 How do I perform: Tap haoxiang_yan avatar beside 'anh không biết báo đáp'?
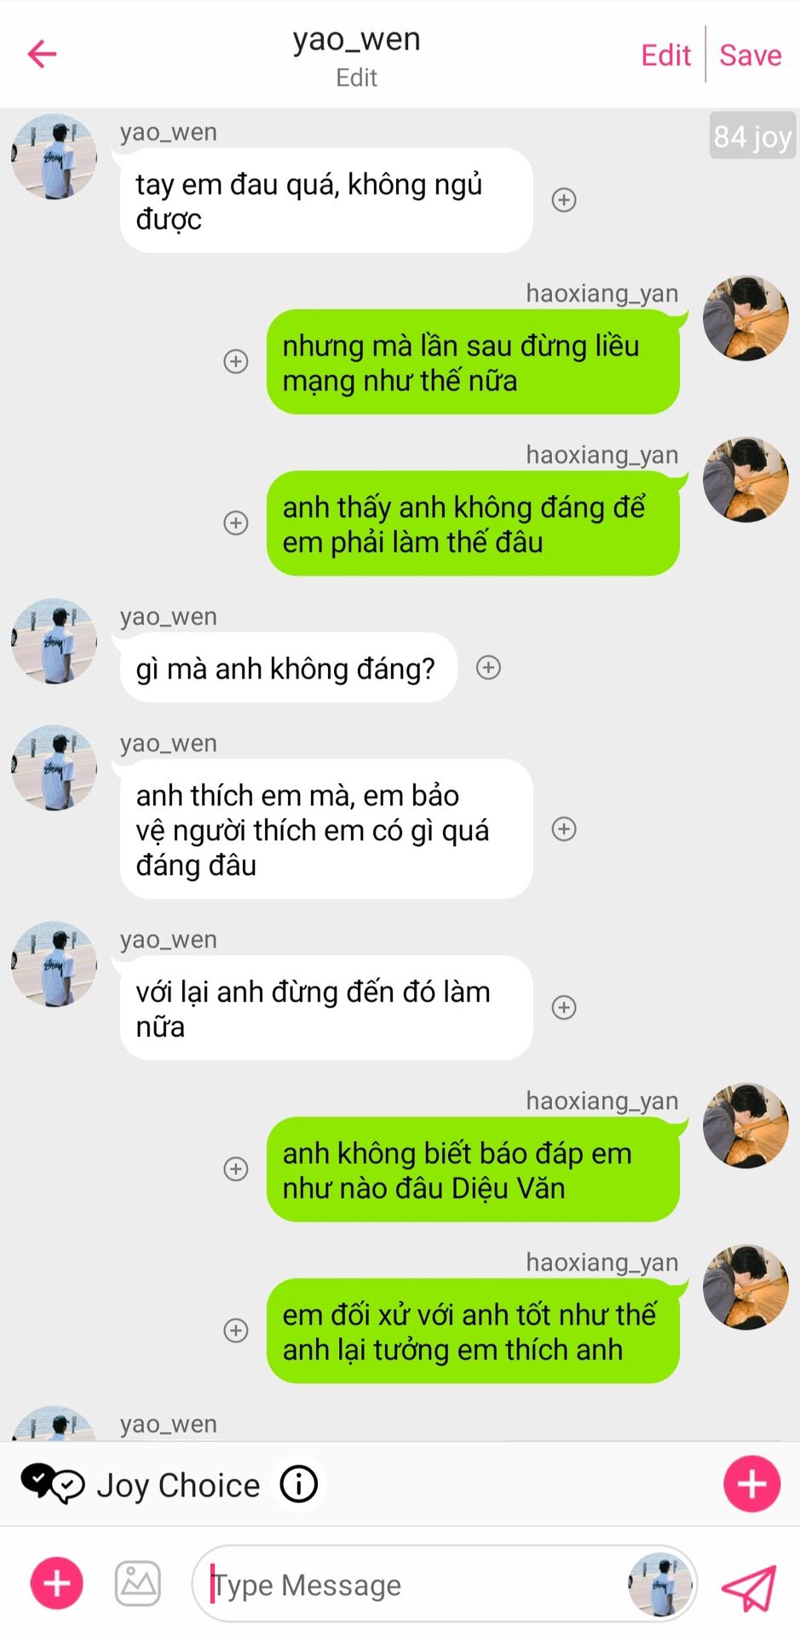pos(745,1126)
